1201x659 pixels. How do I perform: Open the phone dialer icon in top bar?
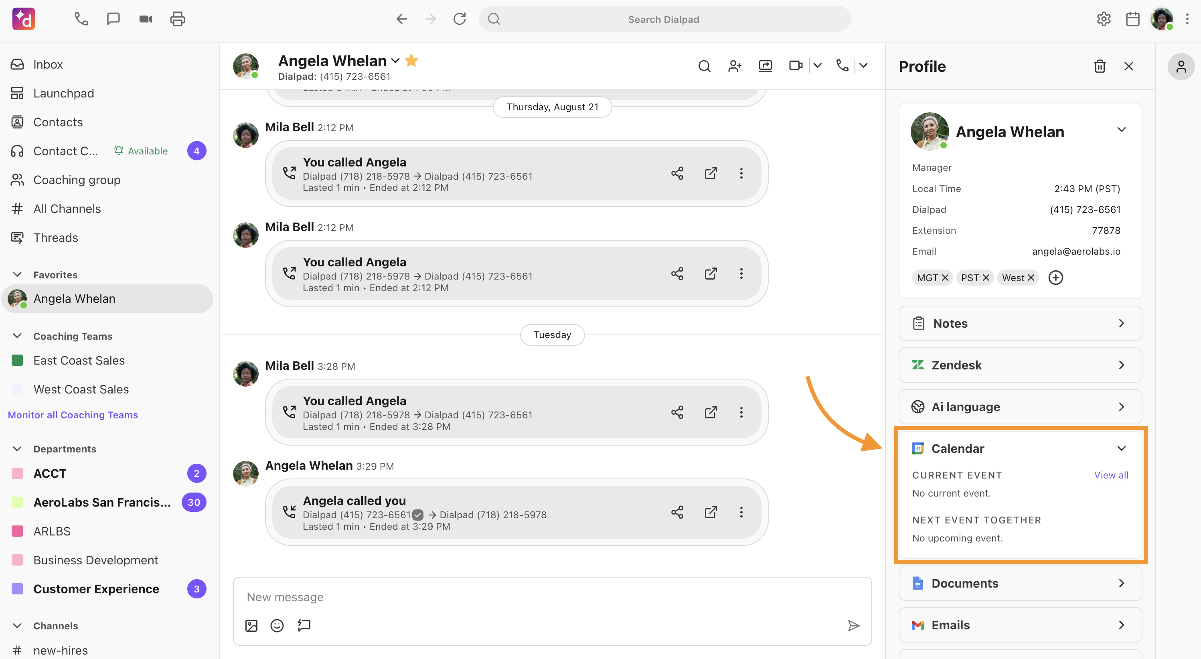[x=81, y=19]
